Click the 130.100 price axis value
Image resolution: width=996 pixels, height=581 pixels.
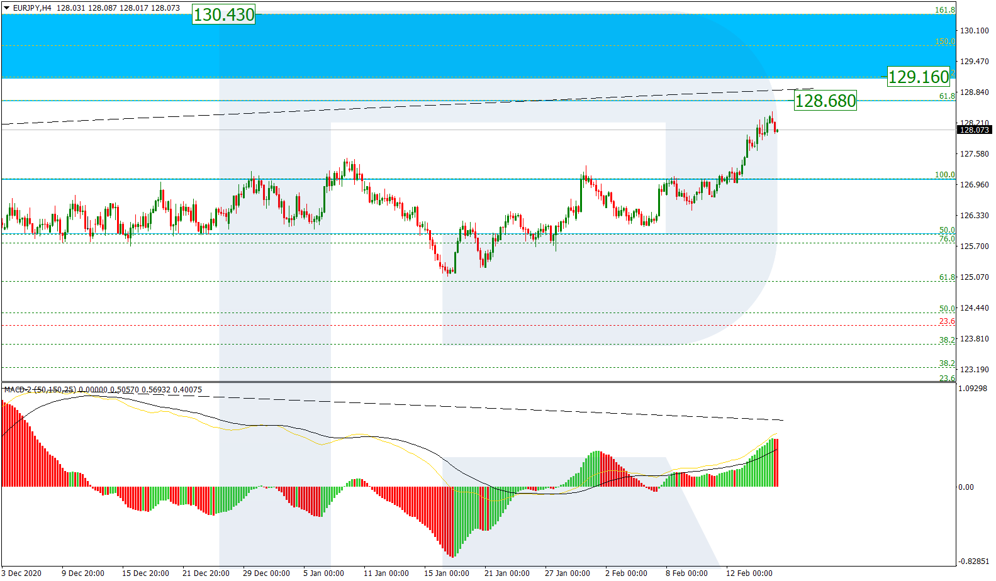pyautogui.click(x=975, y=31)
